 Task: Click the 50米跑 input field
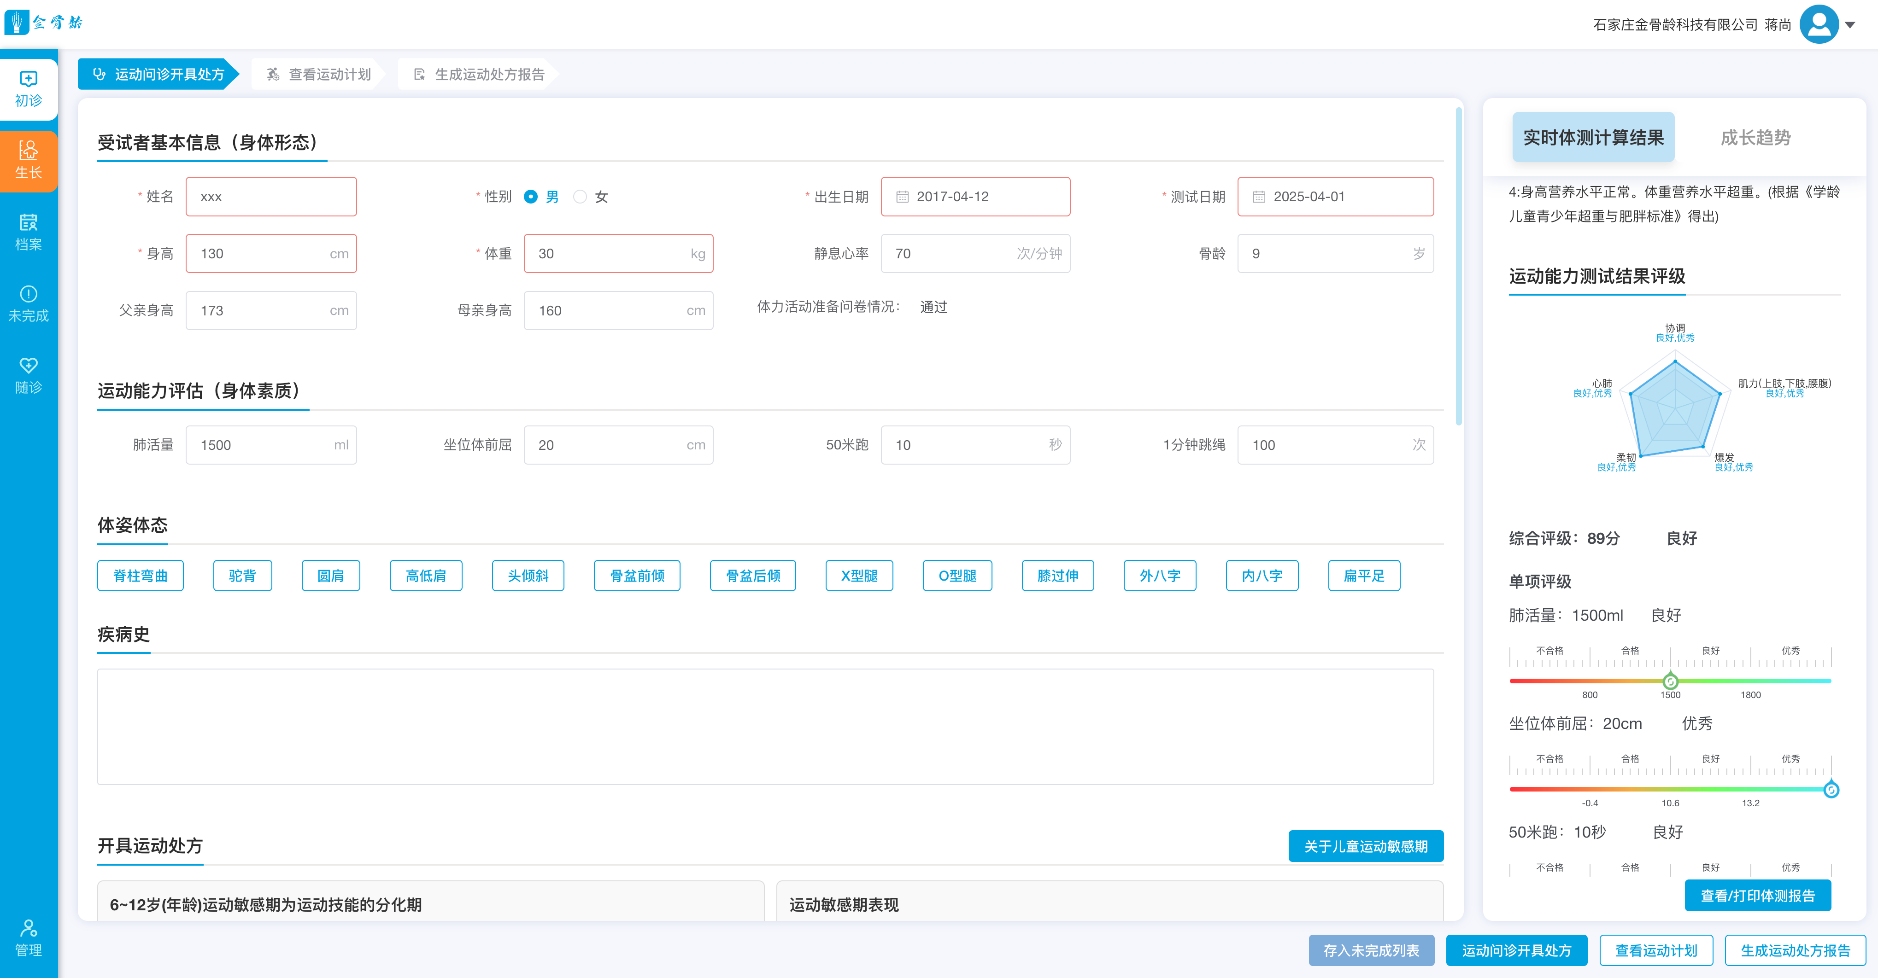click(x=975, y=445)
